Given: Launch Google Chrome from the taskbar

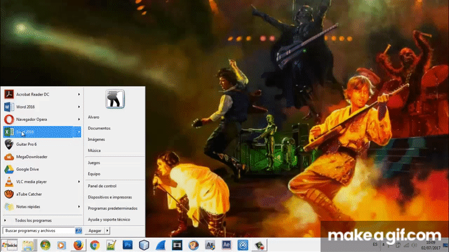Looking at the screenshot, I should click(x=95, y=245).
